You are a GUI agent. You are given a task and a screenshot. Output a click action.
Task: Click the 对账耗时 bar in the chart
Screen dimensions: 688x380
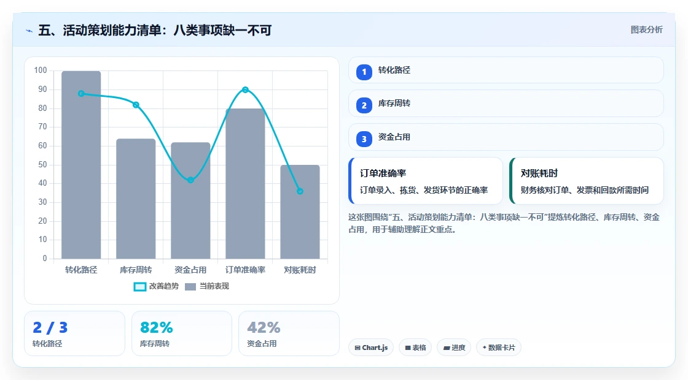[300, 212]
